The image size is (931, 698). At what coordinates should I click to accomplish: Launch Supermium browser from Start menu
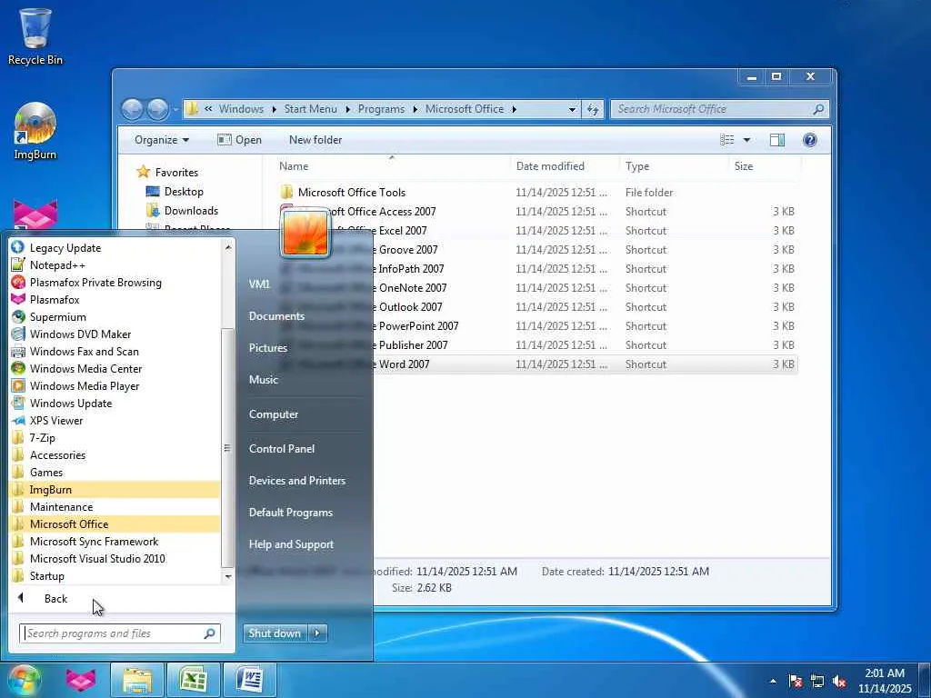[56, 317]
